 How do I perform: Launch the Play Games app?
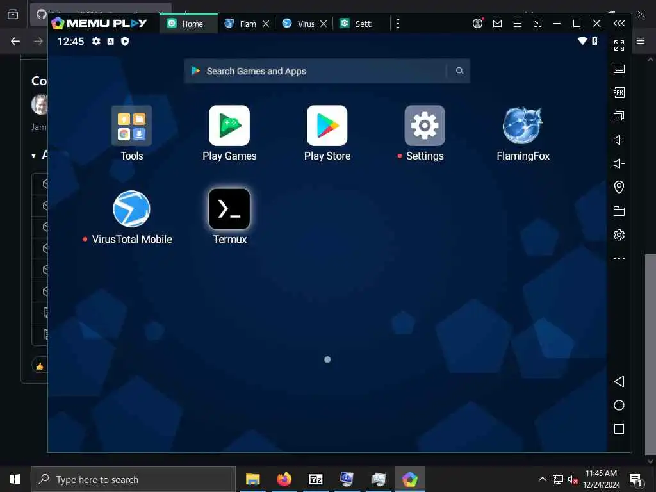coord(229,126)
